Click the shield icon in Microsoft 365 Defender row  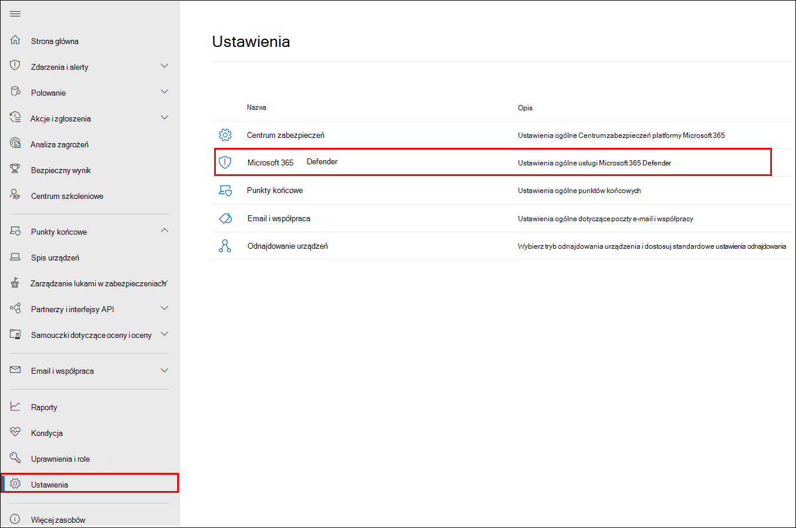[225, 163]
